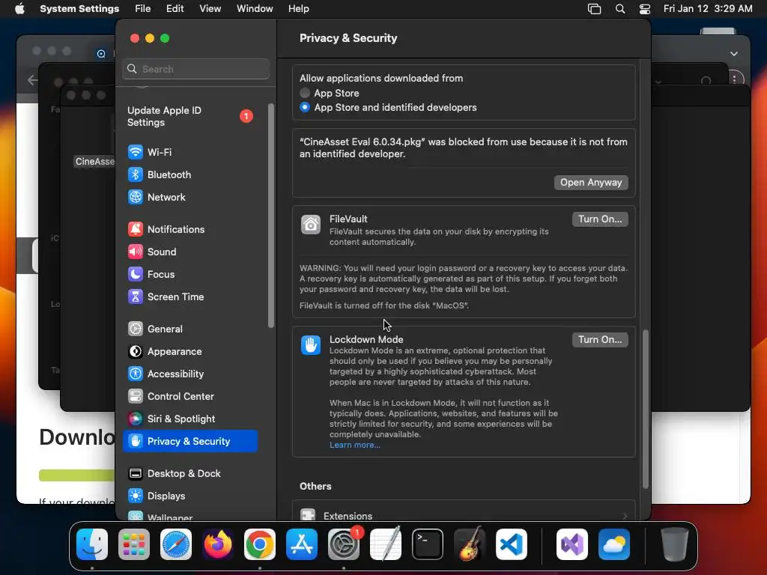The width and height of the screenshot is (767, 575).
Task: Select the App Store radio option
Action: coord(305,93)
